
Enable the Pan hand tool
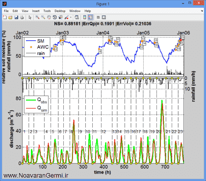pyautogui.click(x=49, y=17)
